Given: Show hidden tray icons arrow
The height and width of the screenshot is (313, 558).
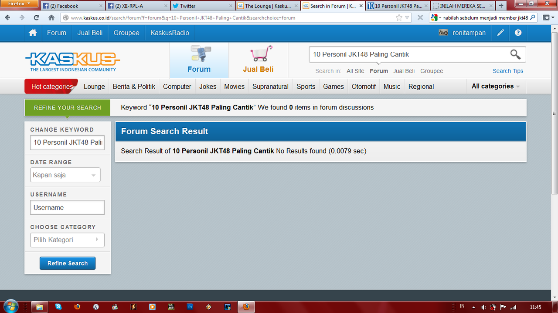Looking at the screenshot, I should click(473, 307).
